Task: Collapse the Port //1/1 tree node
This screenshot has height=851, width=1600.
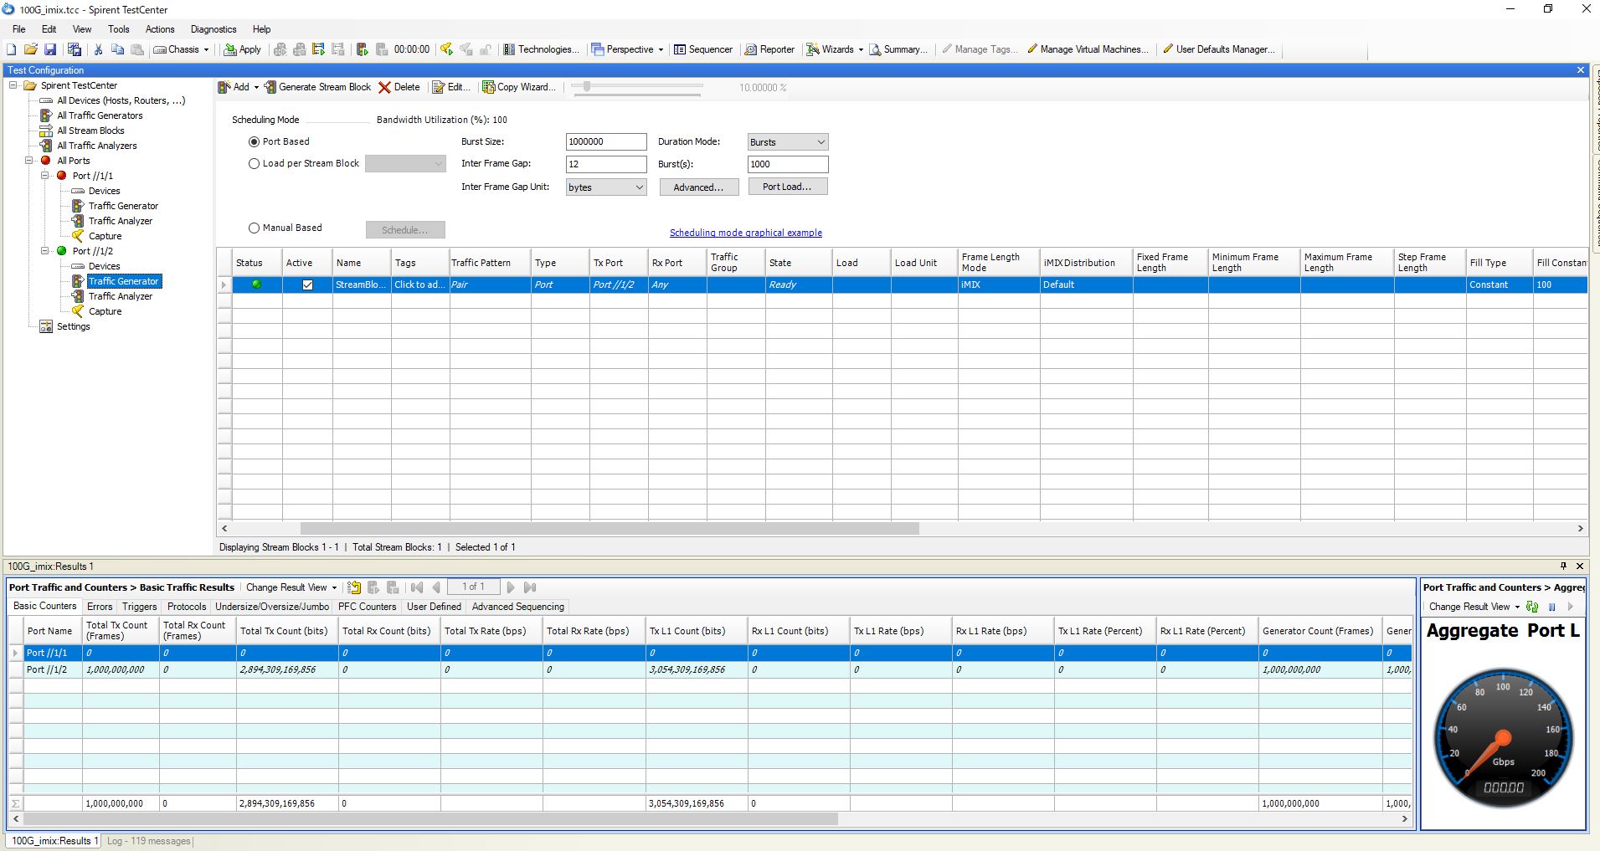Action: (46, 176)
